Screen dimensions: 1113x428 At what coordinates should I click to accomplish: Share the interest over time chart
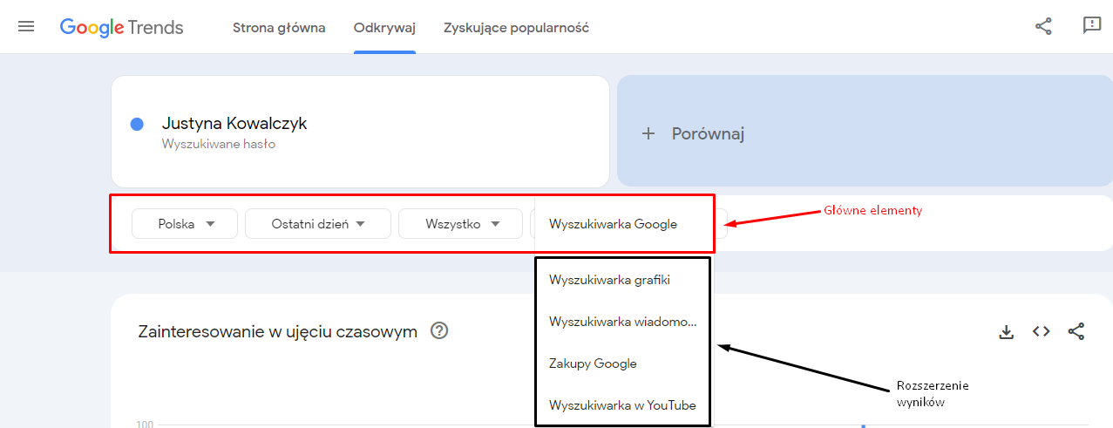[1076, 331]
